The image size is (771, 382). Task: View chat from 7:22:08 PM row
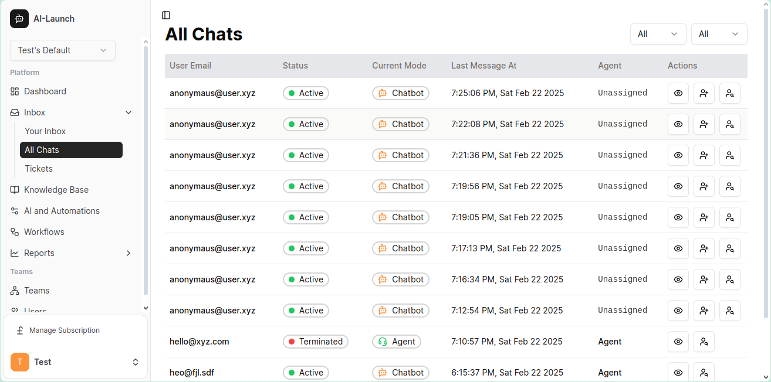[x=678, y=124]
